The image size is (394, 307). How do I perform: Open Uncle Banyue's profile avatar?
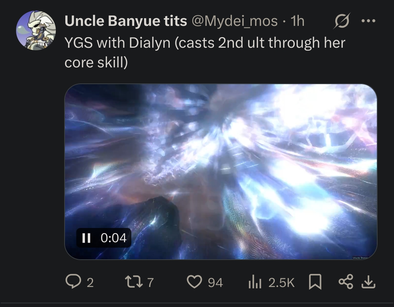click(36, 30)
